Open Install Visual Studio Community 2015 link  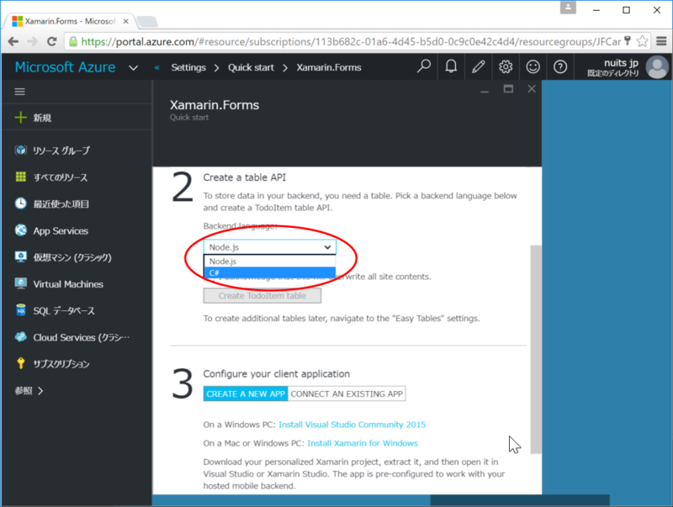point(352,425)
